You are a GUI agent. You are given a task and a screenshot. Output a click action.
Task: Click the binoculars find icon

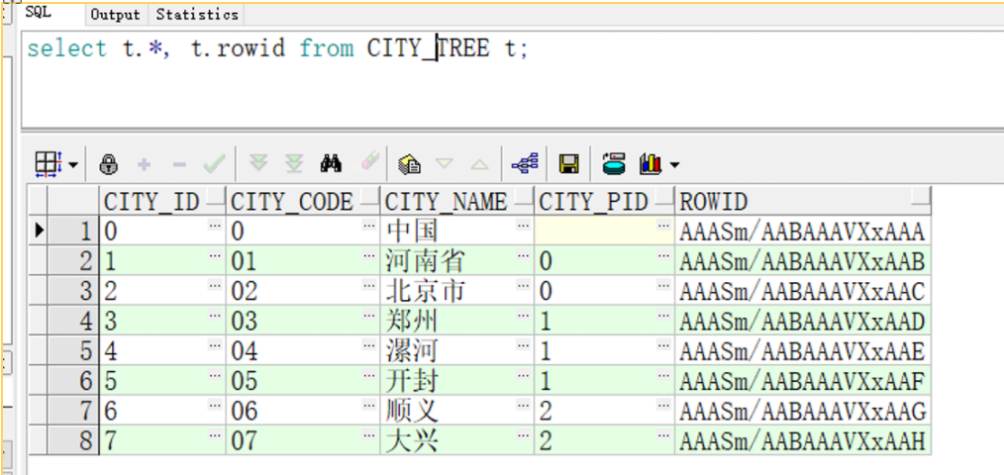click(x=331, y=164)
